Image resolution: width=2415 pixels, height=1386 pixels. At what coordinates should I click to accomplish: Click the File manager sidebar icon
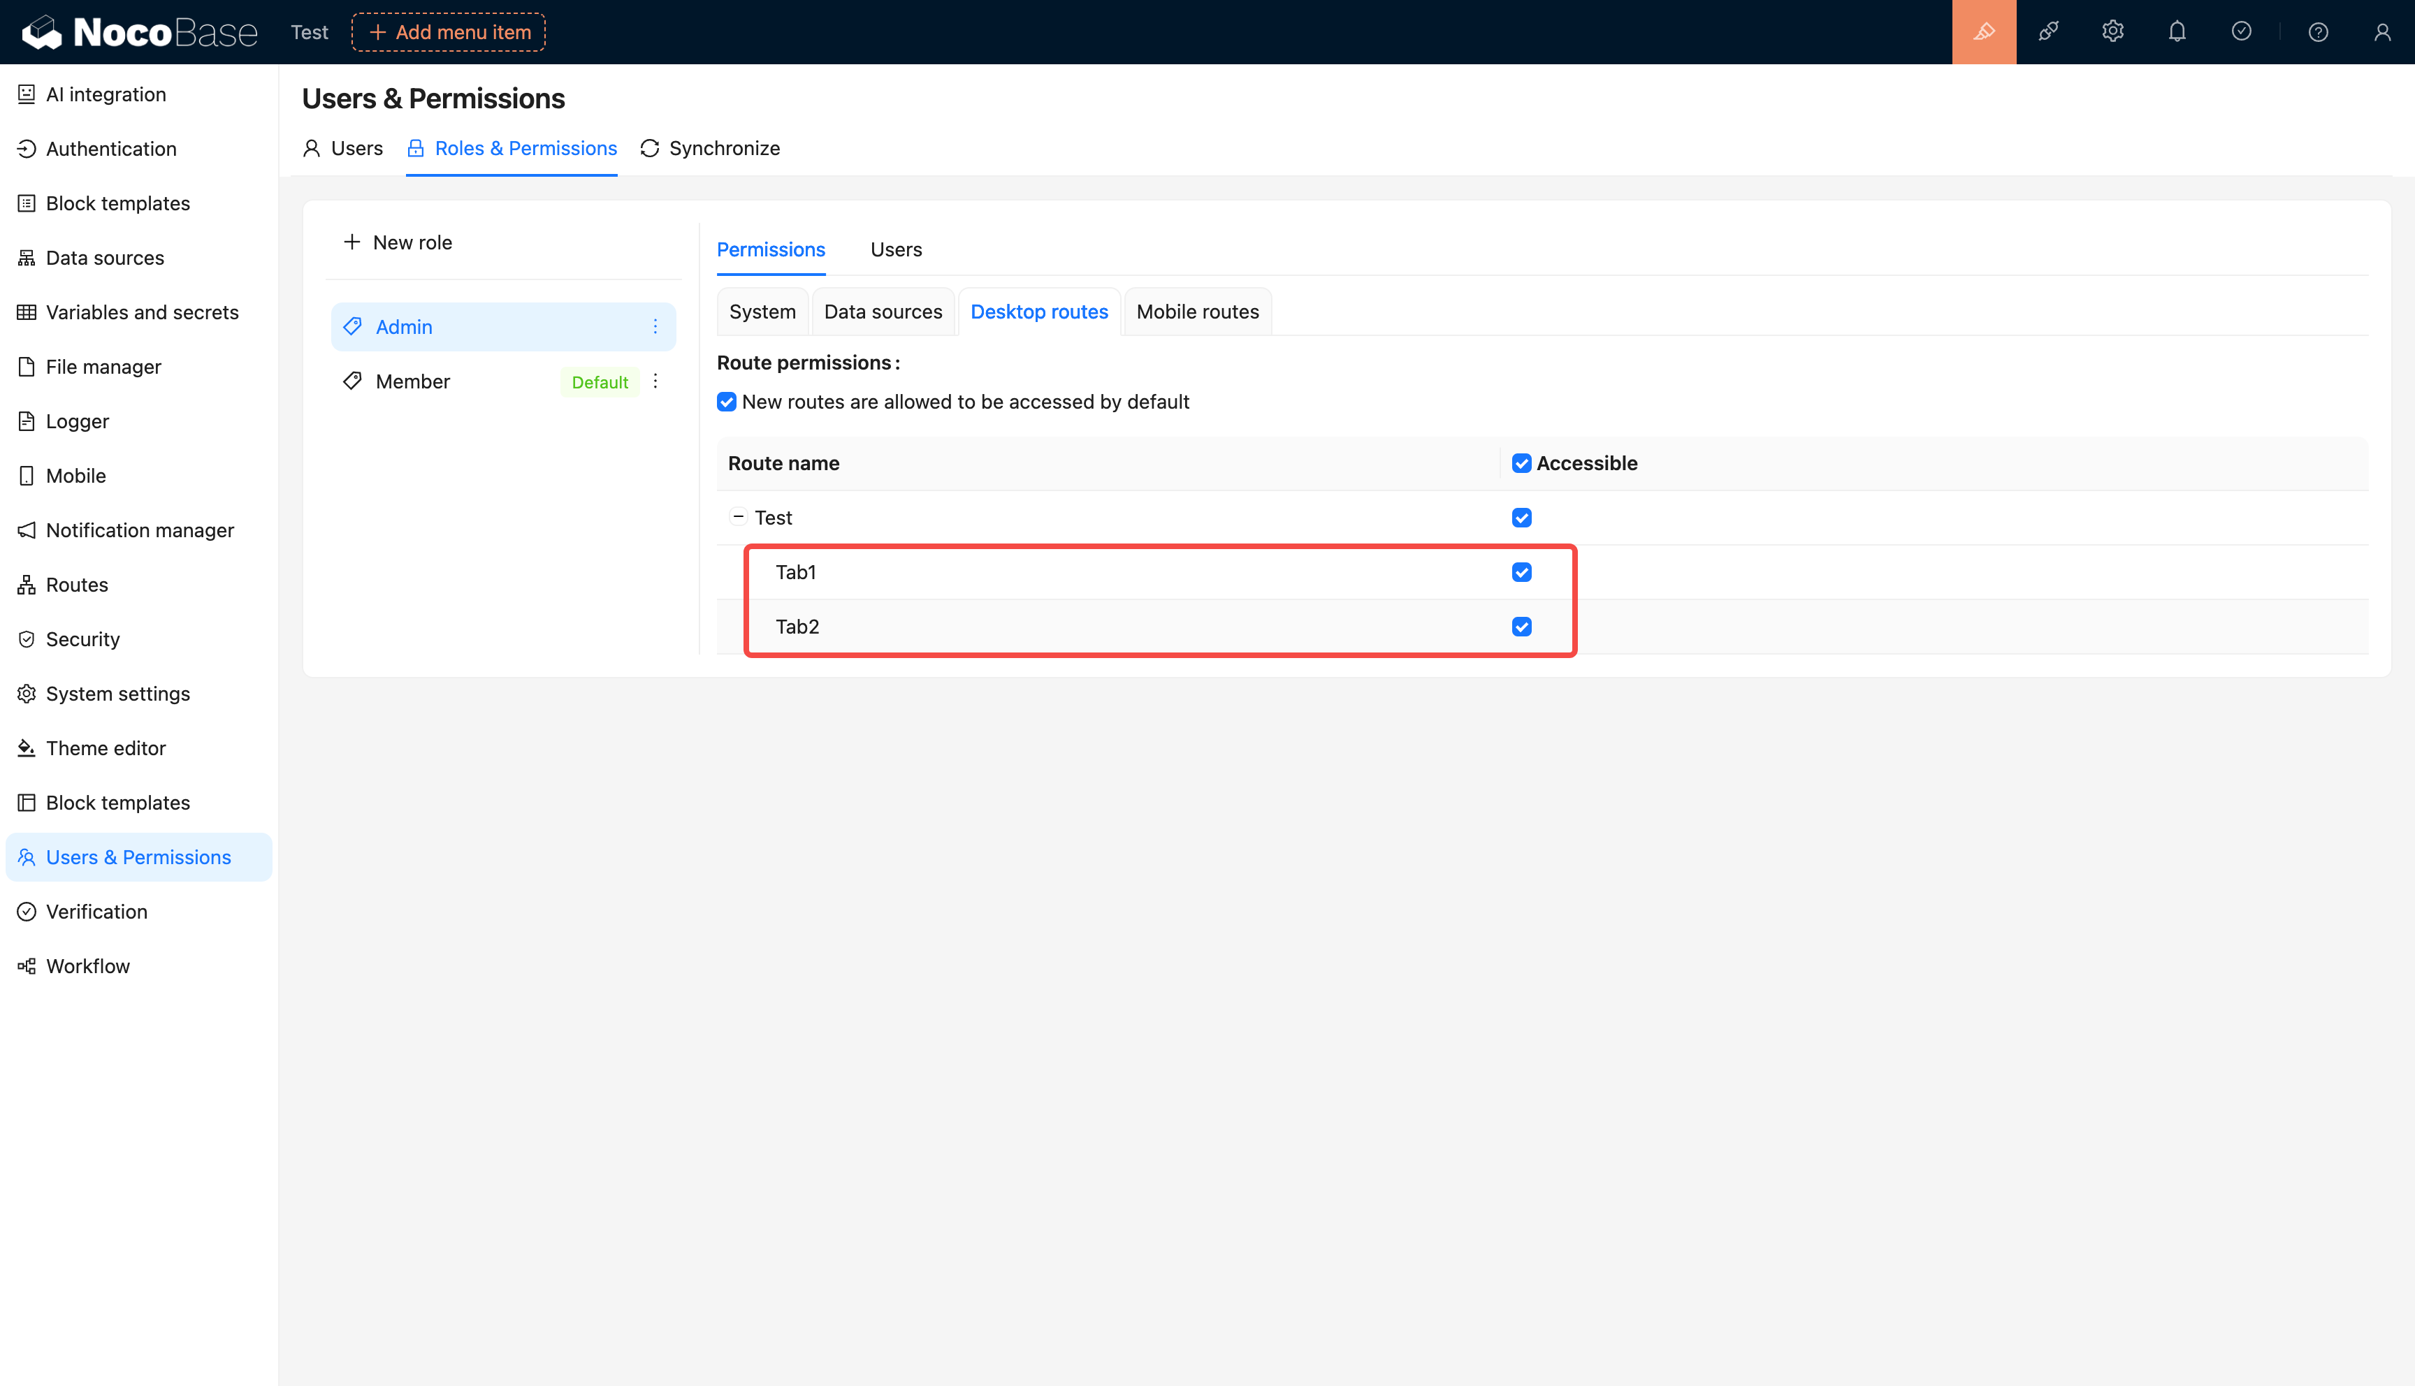[x=27, y=366]
